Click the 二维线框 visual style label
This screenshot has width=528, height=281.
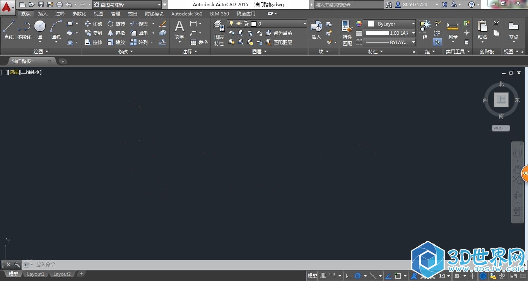[x=31, y=72]
